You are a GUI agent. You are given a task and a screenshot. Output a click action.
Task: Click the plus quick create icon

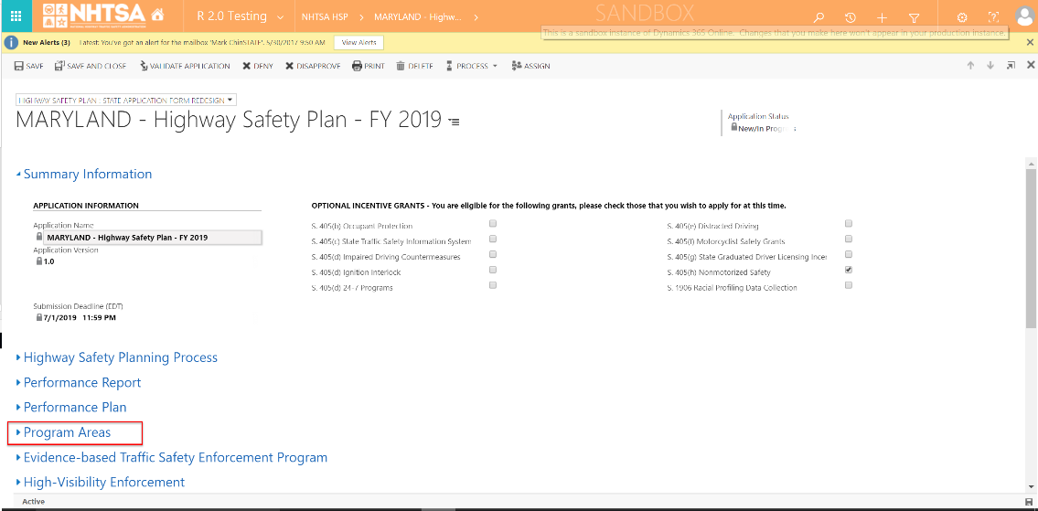coord(883,17)
